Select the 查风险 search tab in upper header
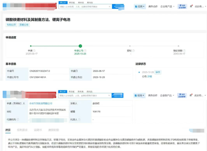Screen dimensions: 207x151 point(90,3)
